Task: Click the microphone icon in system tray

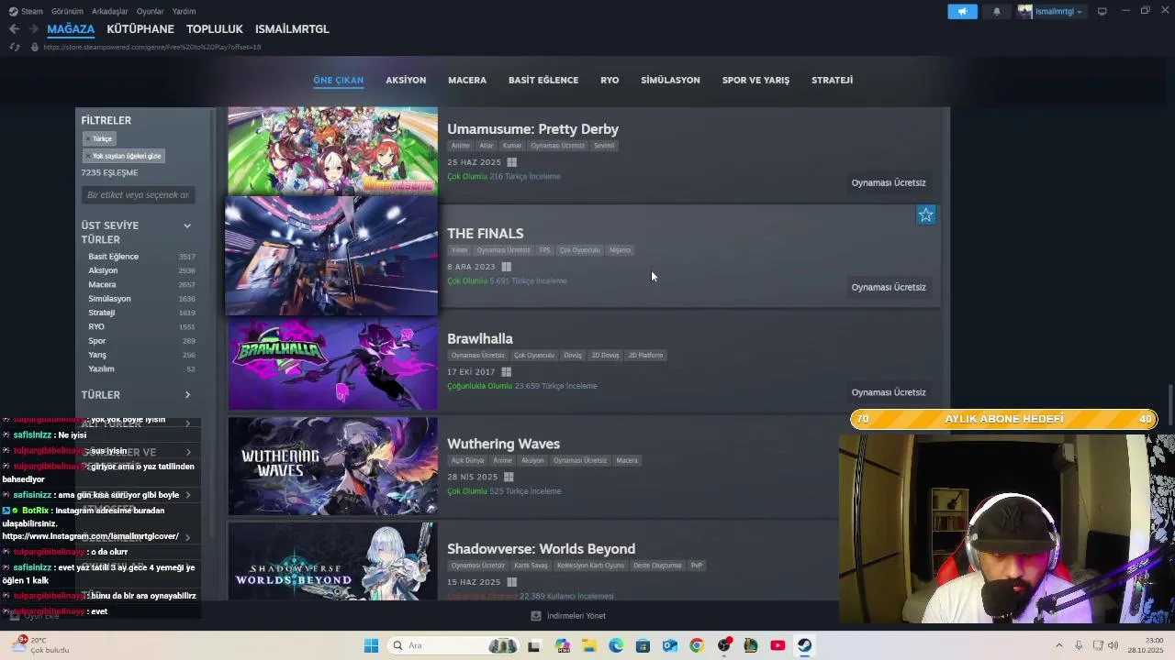Action: (1079, 645)
